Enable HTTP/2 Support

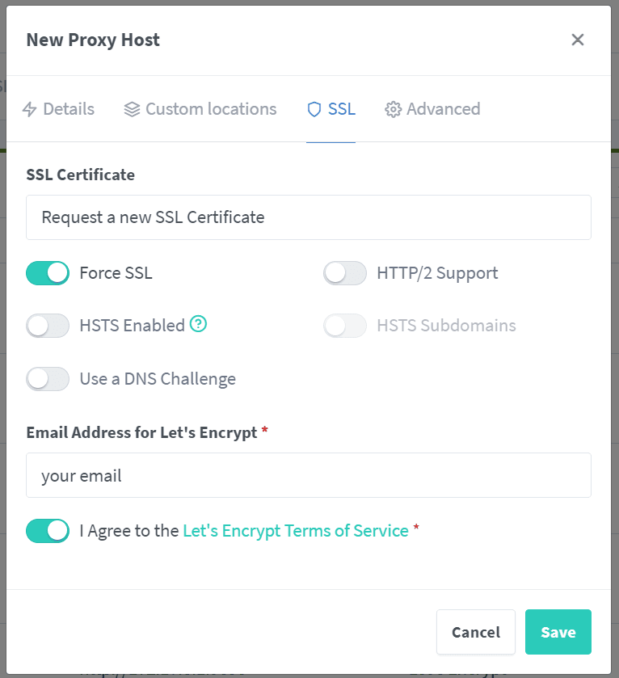(345, 273)
